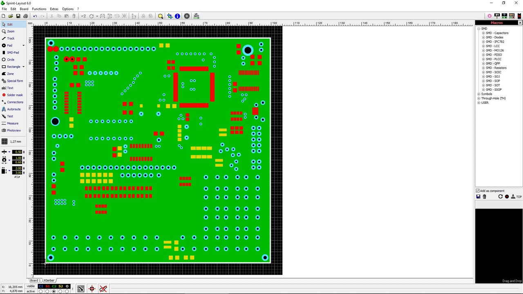This screenshot has height=294, width=523.
Task: Expand the SMD - SOIC node
Action: pyautogui.click(x=483, y=72)
